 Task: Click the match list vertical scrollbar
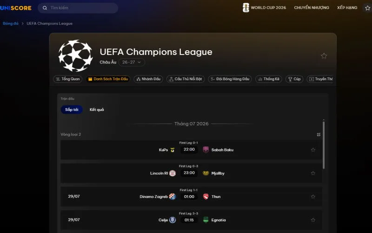[x=324, y=145]
